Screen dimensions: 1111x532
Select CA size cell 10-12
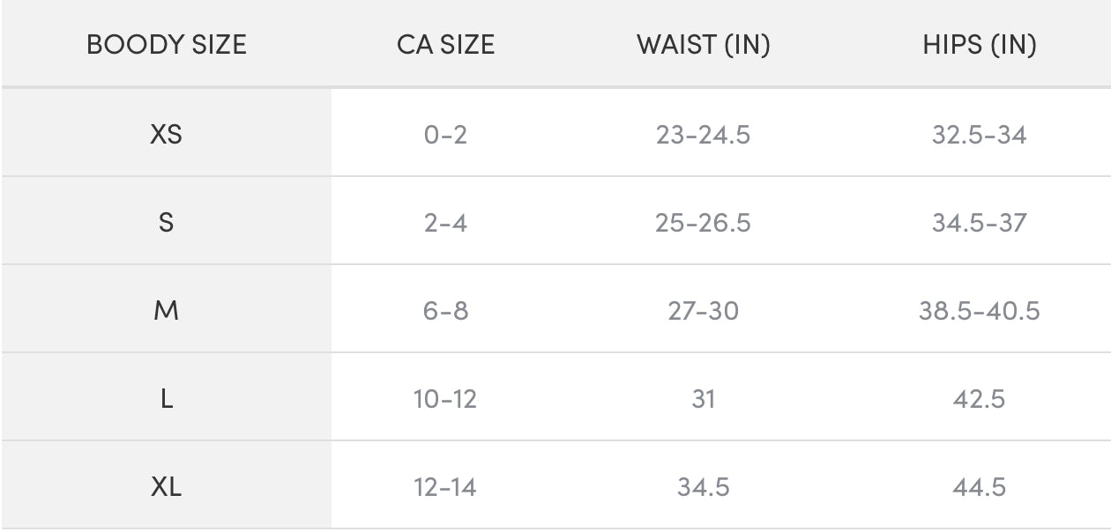(445, 399)
